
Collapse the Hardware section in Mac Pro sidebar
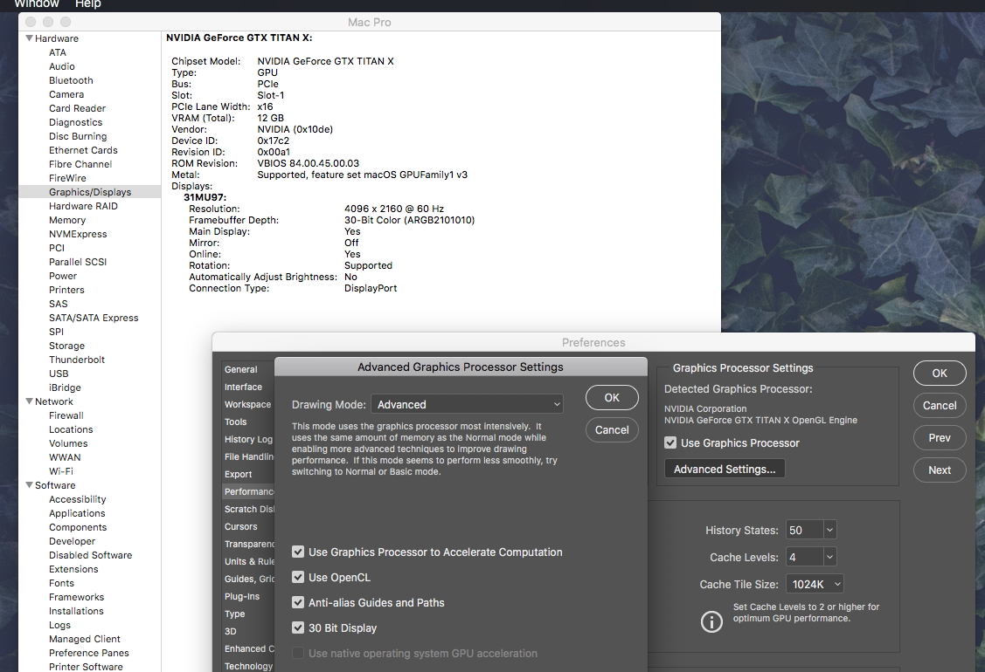pyautogui.click(x=29, y=38)
